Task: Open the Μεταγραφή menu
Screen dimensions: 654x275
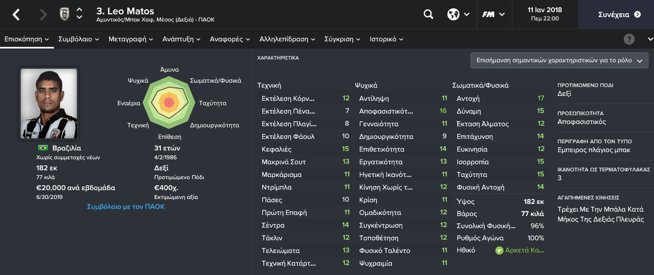Action: 131,39
